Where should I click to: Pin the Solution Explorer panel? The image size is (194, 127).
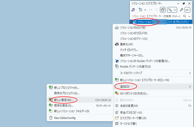pyautogui.click(x=183, y=3)
